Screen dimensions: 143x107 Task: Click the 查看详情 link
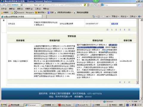114,24
